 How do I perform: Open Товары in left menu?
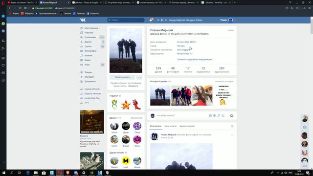88,72
